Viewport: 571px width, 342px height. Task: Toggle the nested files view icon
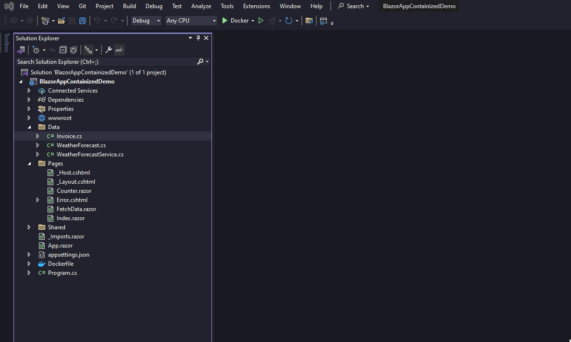coord(88,50)
